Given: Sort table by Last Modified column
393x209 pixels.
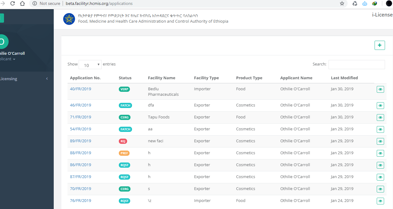Looking at the screenshot, I should click(344, 78).
